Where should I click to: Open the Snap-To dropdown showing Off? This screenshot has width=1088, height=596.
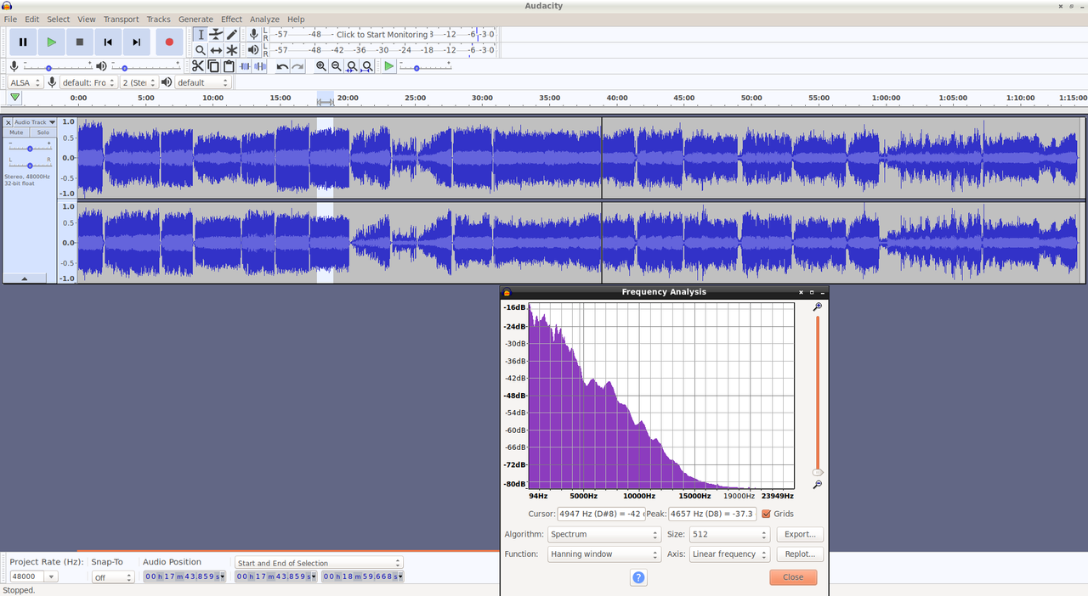click(113, 577)
